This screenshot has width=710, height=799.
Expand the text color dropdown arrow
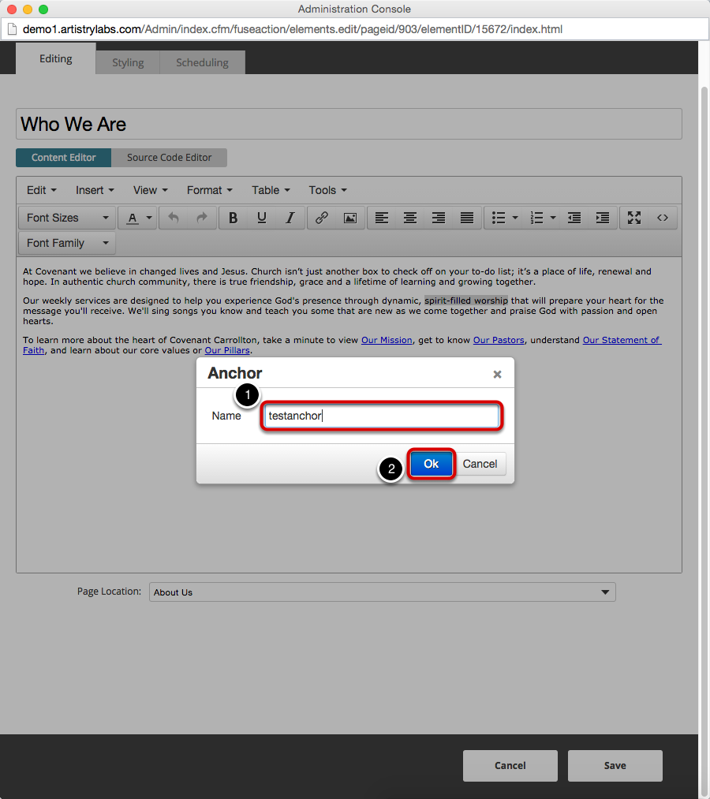(149, 218)
